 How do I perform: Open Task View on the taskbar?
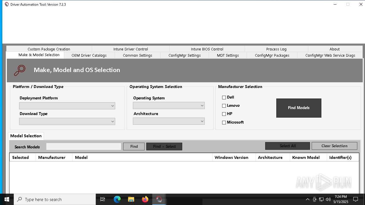(x=103, y=199)
